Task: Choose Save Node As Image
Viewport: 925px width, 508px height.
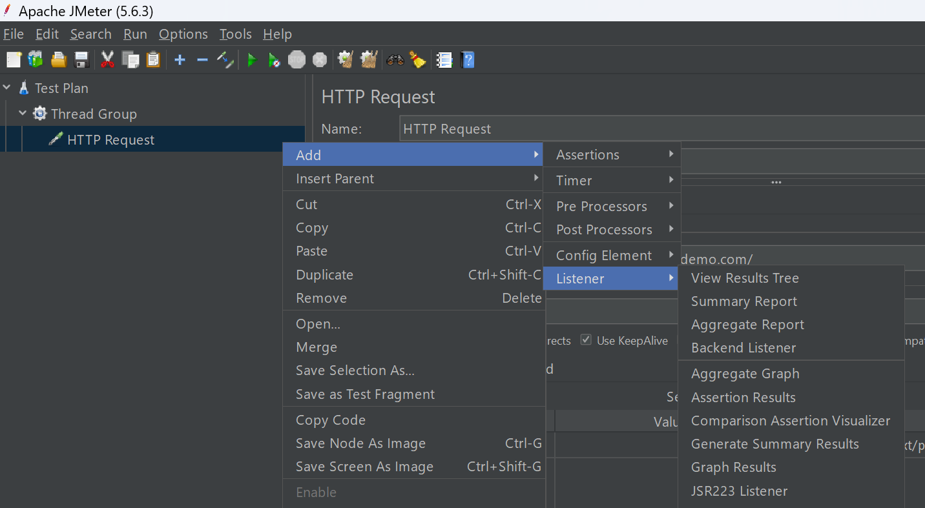Action: coord(413,443)
